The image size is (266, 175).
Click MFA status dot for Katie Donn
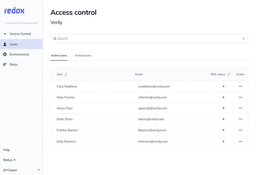pos(224,119)
